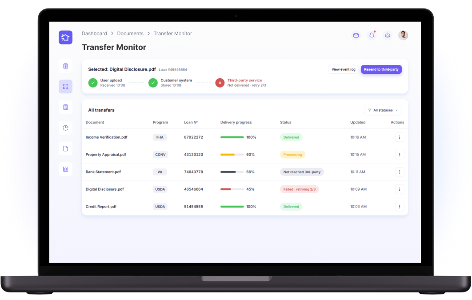Open the pie chart sidebar icon
The width and height of the screenshot is (472, 300).
click(x=65, y=128)
